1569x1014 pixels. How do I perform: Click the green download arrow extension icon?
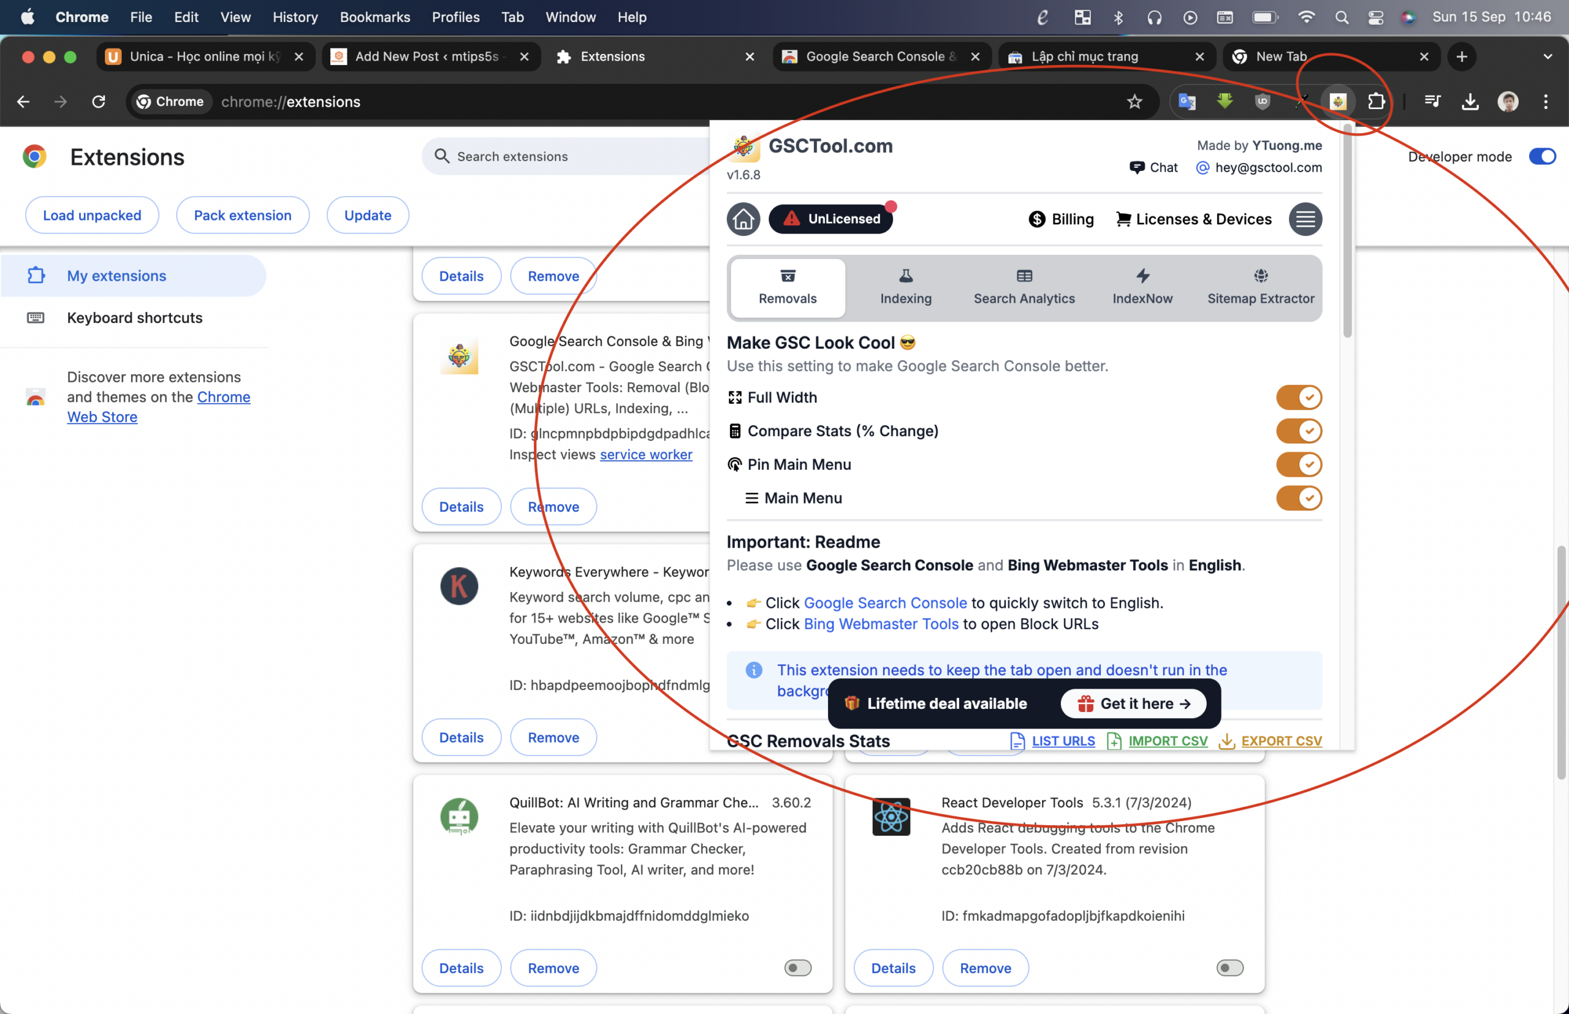pyautogui.click(x=1225, y=102)
